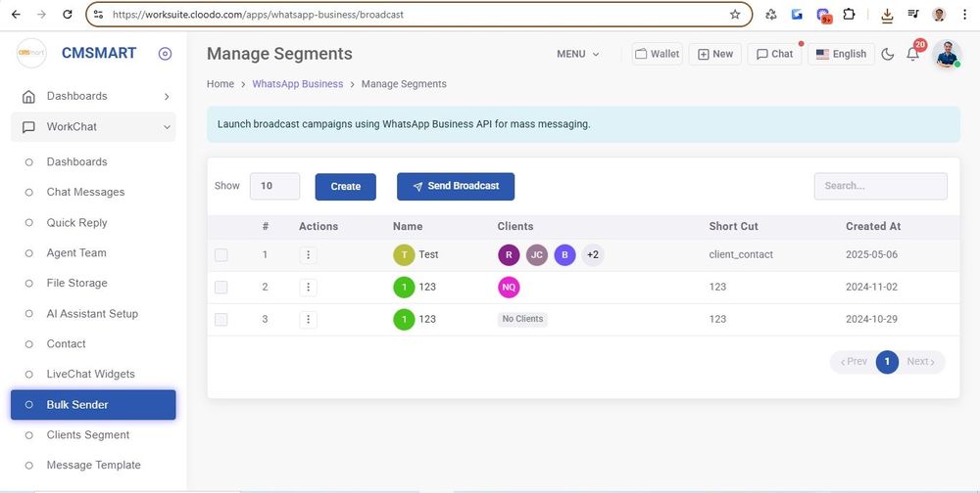Click the NQ client avatar
The image size is (980, 493).
point(509,288)
